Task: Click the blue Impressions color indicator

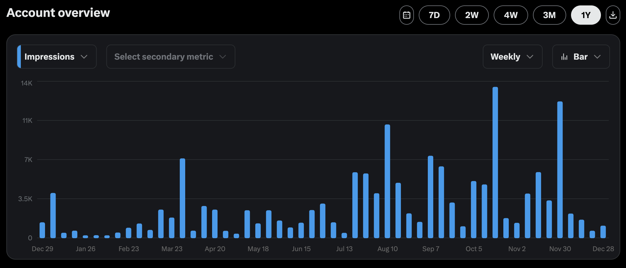Action: coord(19,57)
